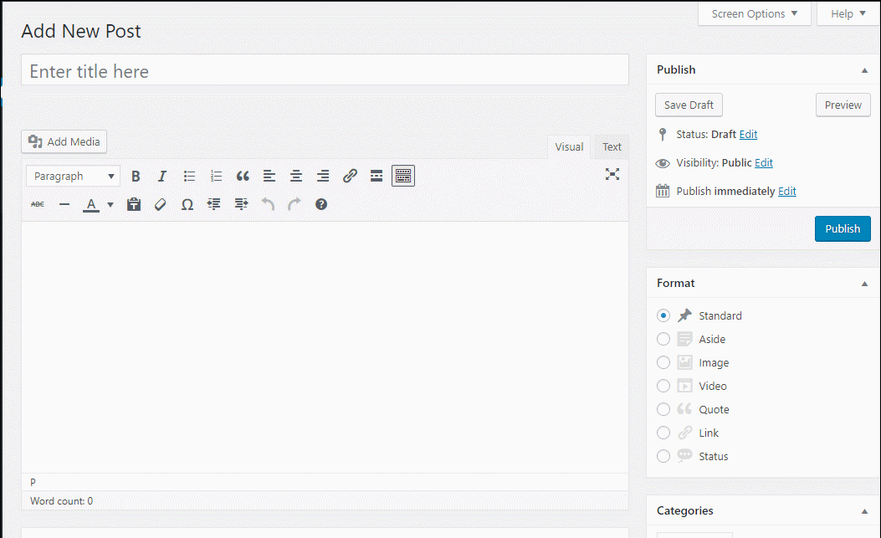881x538 pixels.
Task: Insert a blockquote
Action: tap(243, 176)
